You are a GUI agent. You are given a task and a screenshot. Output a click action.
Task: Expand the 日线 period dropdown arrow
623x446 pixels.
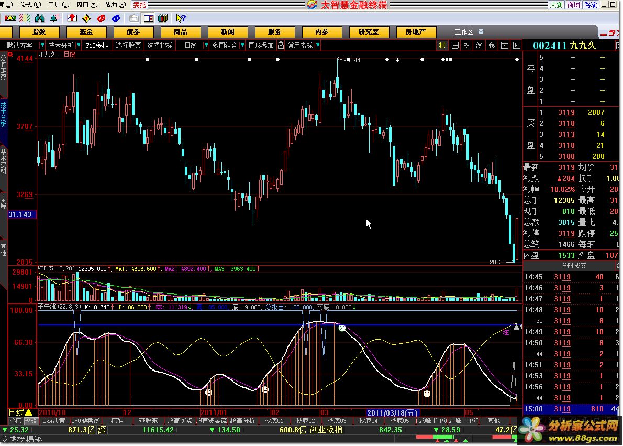pos(206,46)
